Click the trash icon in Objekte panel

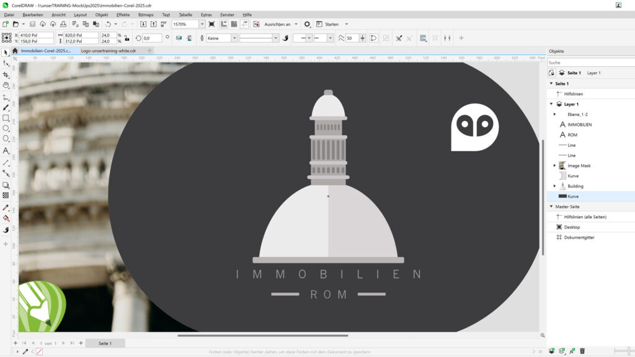pyautogui.click(x=582, y=351)
